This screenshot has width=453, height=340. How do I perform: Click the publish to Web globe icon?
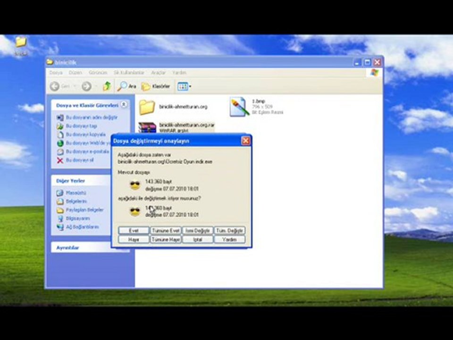pyautogui.click(x=60, y=143)
